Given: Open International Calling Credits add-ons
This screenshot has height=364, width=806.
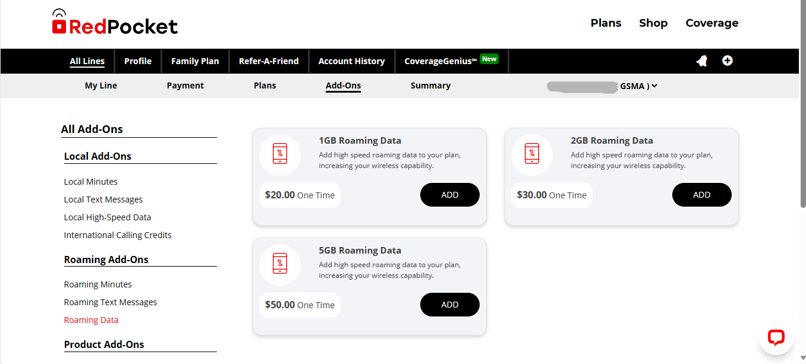Looking at the screenshot, I should 118,235.
